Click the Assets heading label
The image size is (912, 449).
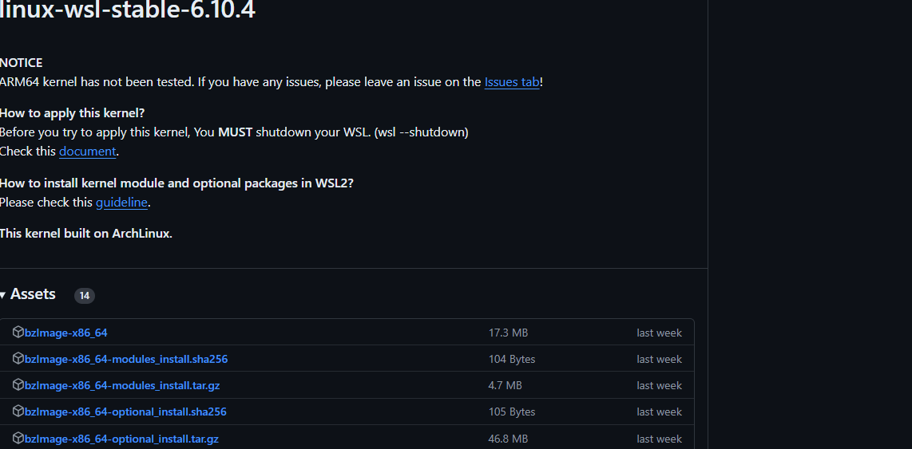click(x=34, y=294)
